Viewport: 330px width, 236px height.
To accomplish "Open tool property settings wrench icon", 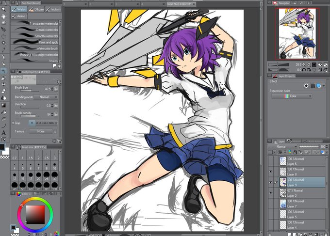I will (x=60, y=141).
